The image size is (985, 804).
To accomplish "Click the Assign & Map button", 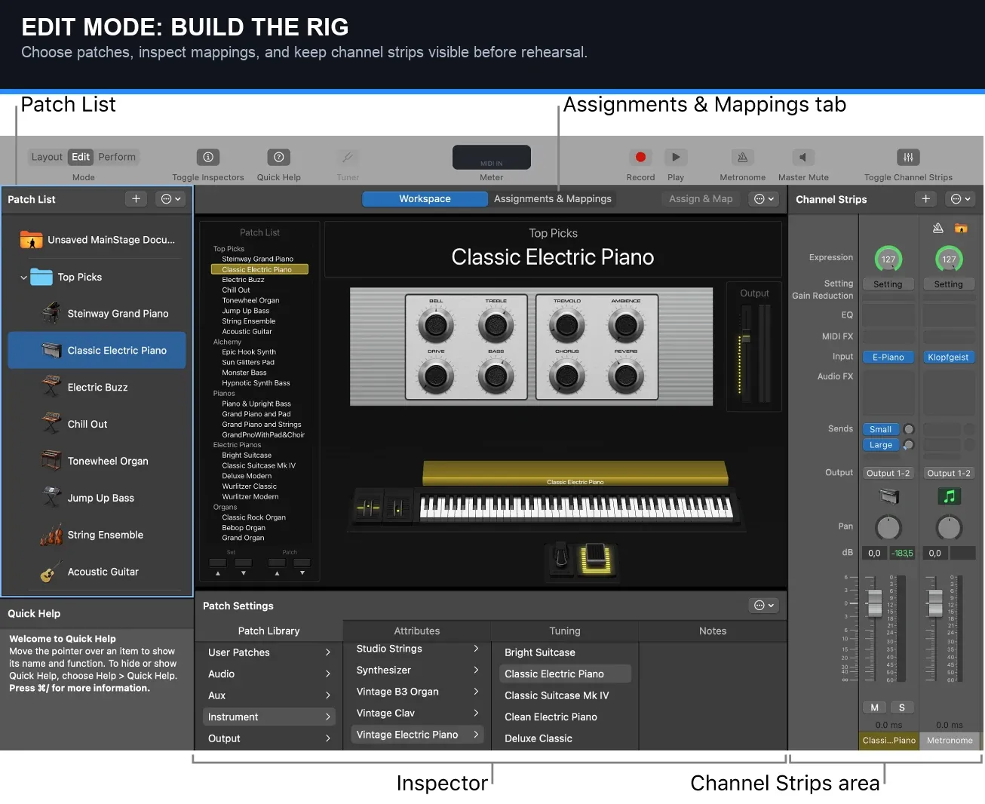I will (701, 199).
